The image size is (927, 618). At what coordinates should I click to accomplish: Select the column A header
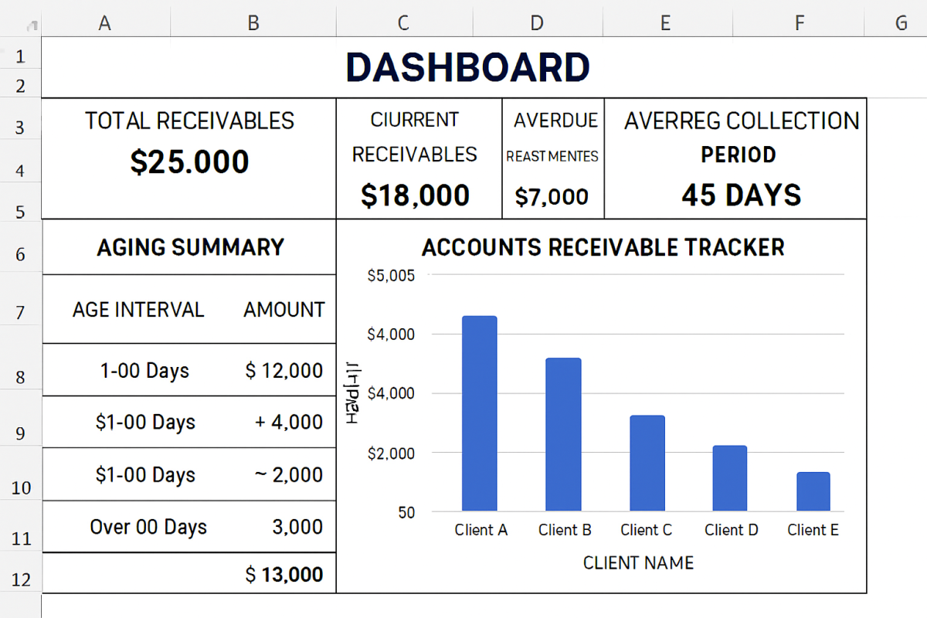[x=105, y=23]
